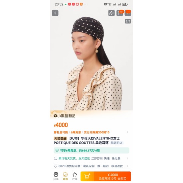Toggle the 收藏 favorite star
The height and width of the screenshot is (183, 183).
coord(75,176)
